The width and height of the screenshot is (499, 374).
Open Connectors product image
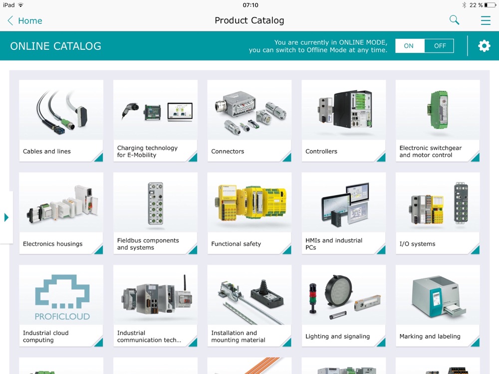[249, 110]
